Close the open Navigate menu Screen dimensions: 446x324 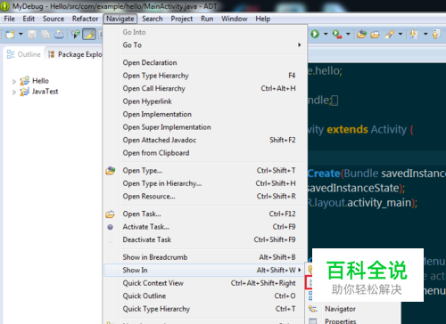[120, 19]
